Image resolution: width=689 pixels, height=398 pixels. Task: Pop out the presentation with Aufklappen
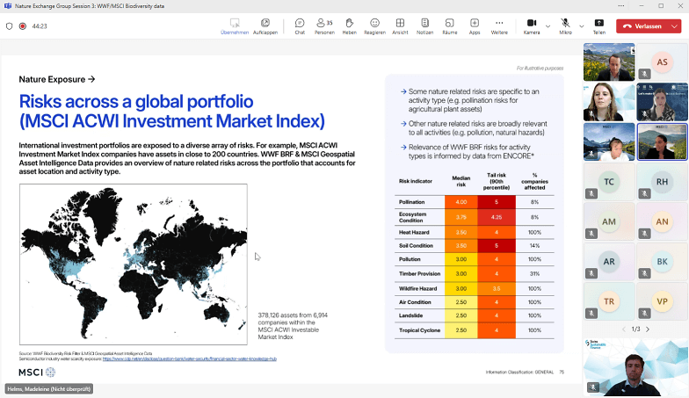click(265, 25)
